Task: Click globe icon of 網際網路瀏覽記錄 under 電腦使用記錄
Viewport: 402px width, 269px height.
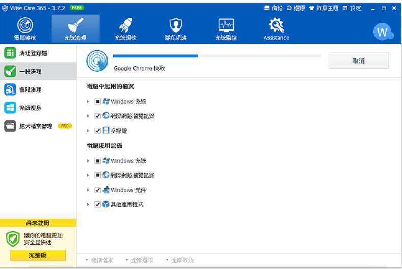Action: 106,175
